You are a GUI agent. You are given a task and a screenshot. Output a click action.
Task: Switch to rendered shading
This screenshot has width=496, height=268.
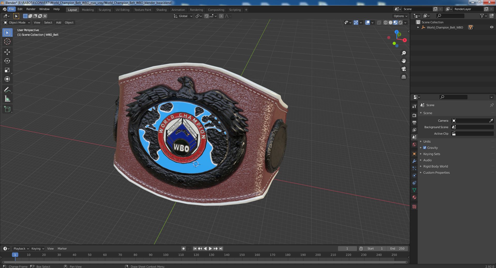[x=400, y=23]
